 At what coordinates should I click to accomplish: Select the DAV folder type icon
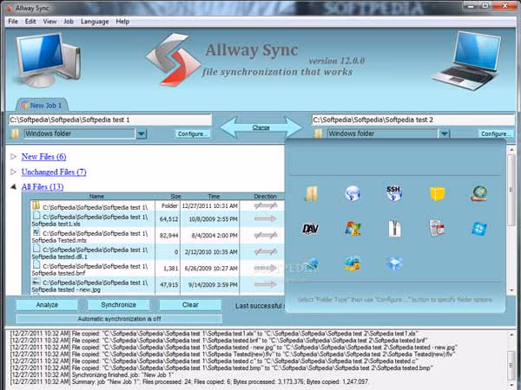click(310, 229)
